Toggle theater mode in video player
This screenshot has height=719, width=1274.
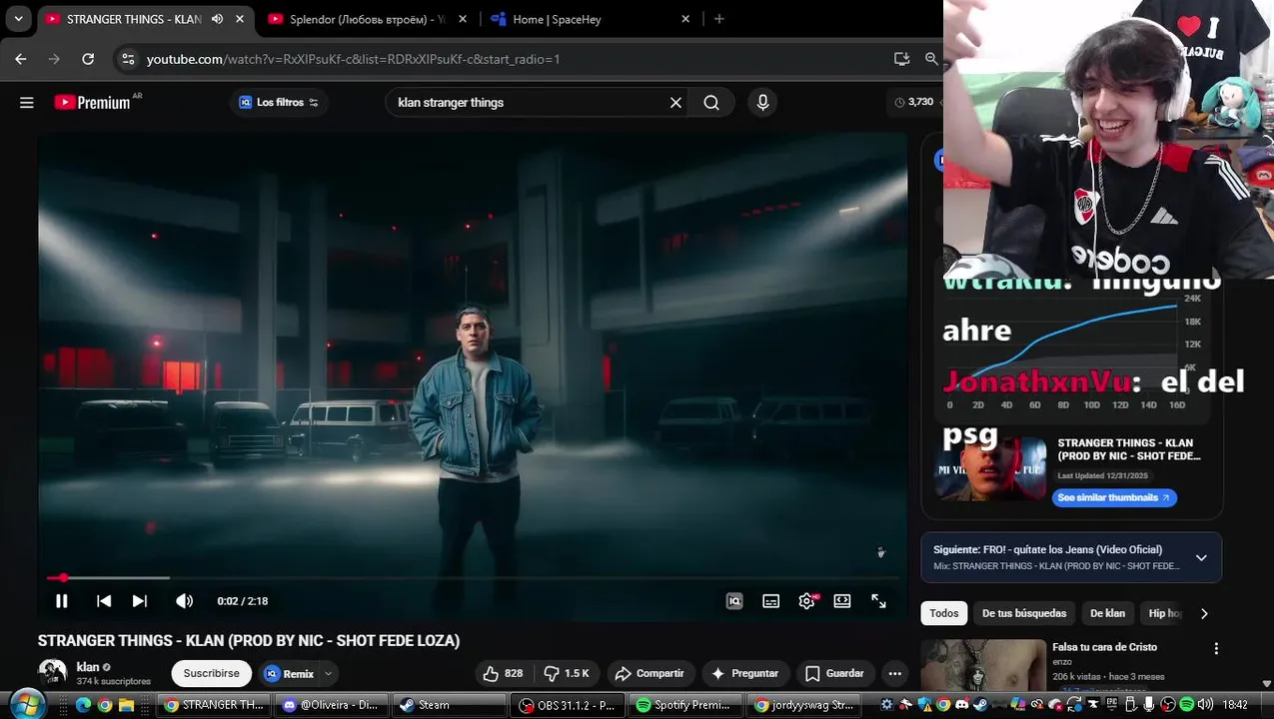[842, 601]
